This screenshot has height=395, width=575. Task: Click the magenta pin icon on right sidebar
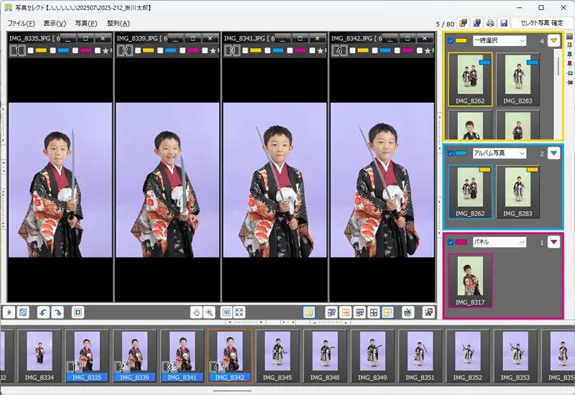pos(569,64)
